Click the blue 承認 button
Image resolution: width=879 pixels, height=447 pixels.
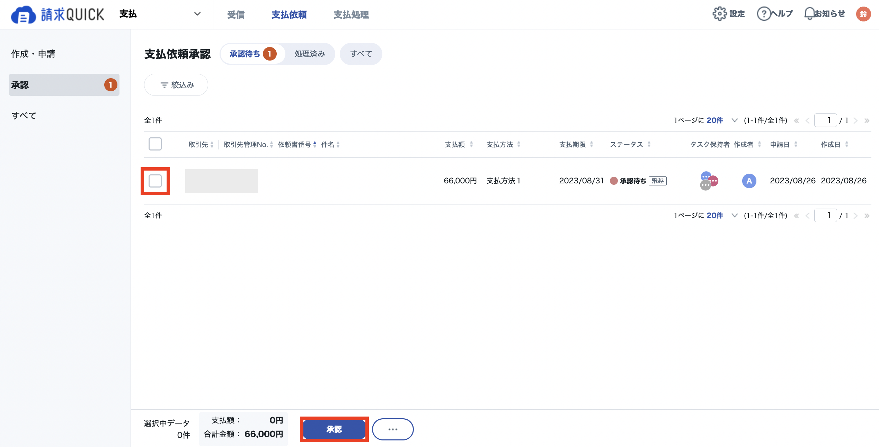click(x=334, y=429)
